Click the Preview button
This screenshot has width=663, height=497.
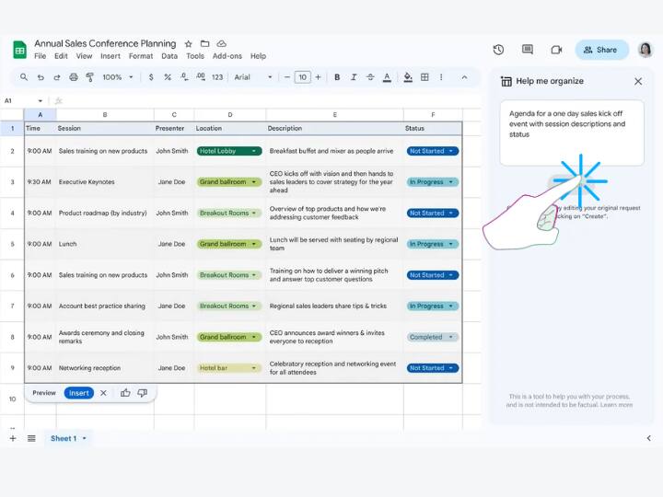(x=44, y=393)
